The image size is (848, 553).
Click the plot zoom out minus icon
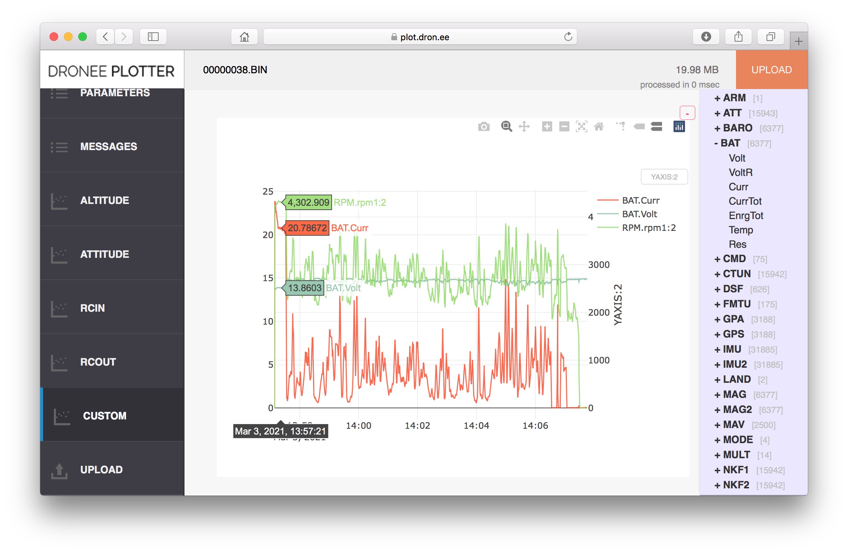[564, 127]
